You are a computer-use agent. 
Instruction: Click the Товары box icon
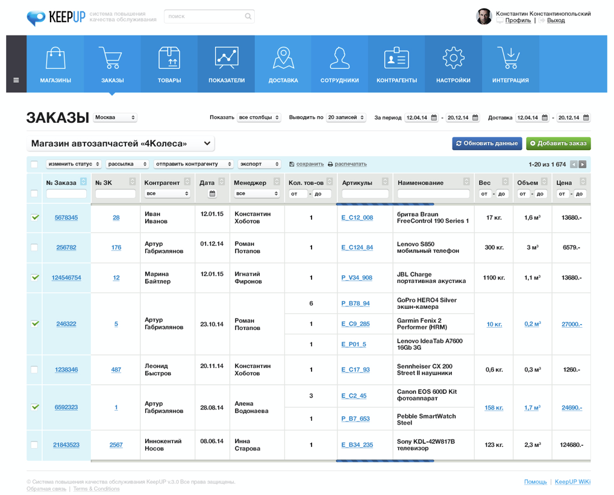pyautogui.click(x=169, y=58)
